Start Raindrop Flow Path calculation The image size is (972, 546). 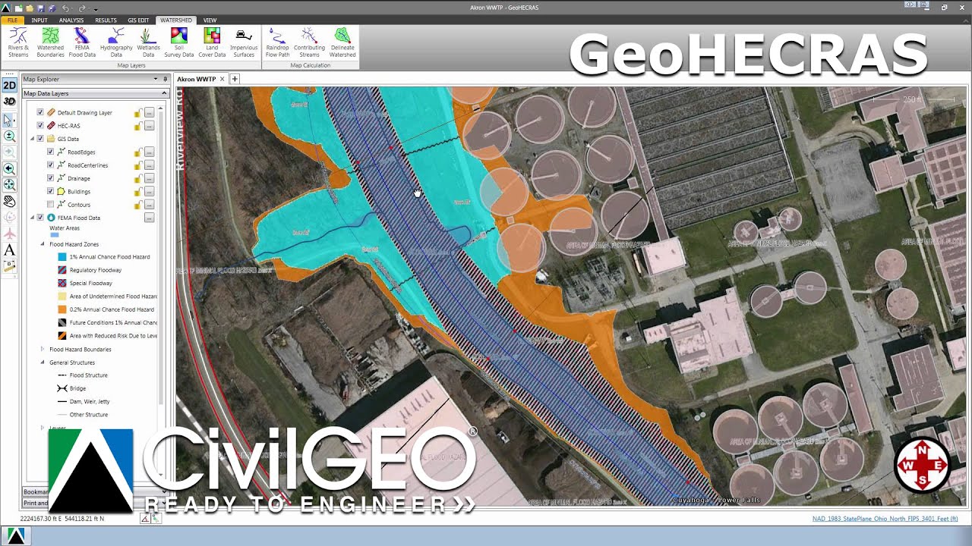(278, 42)
